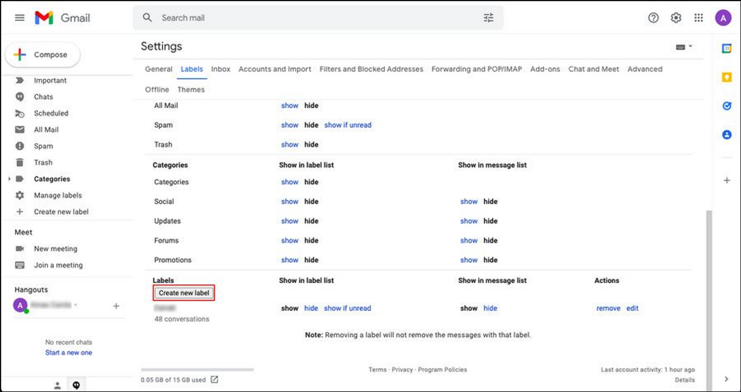Open the Support help icon
This screenshot has width=741, height=392.
[x=653, y=18]
